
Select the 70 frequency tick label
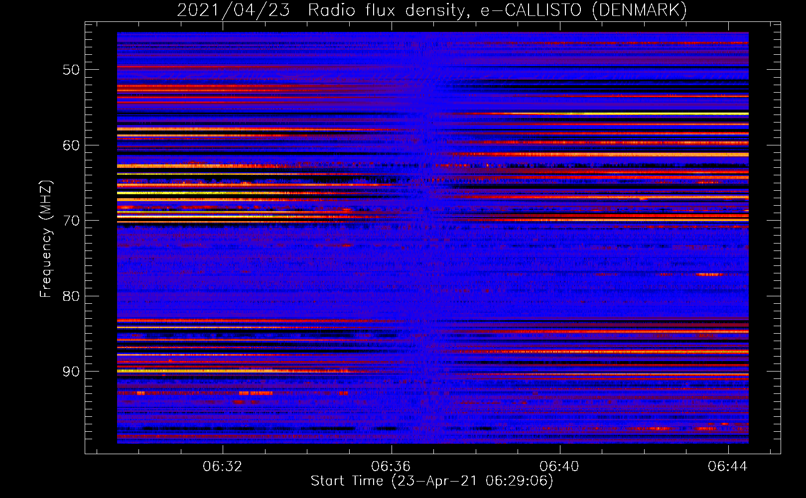coord(71,221)
